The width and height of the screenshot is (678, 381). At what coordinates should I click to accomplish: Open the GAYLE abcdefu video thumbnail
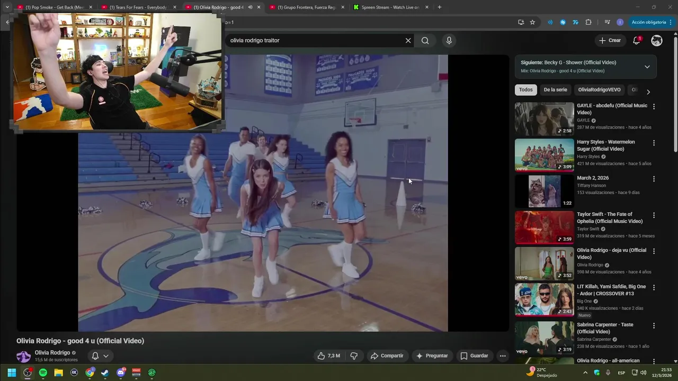544,119
